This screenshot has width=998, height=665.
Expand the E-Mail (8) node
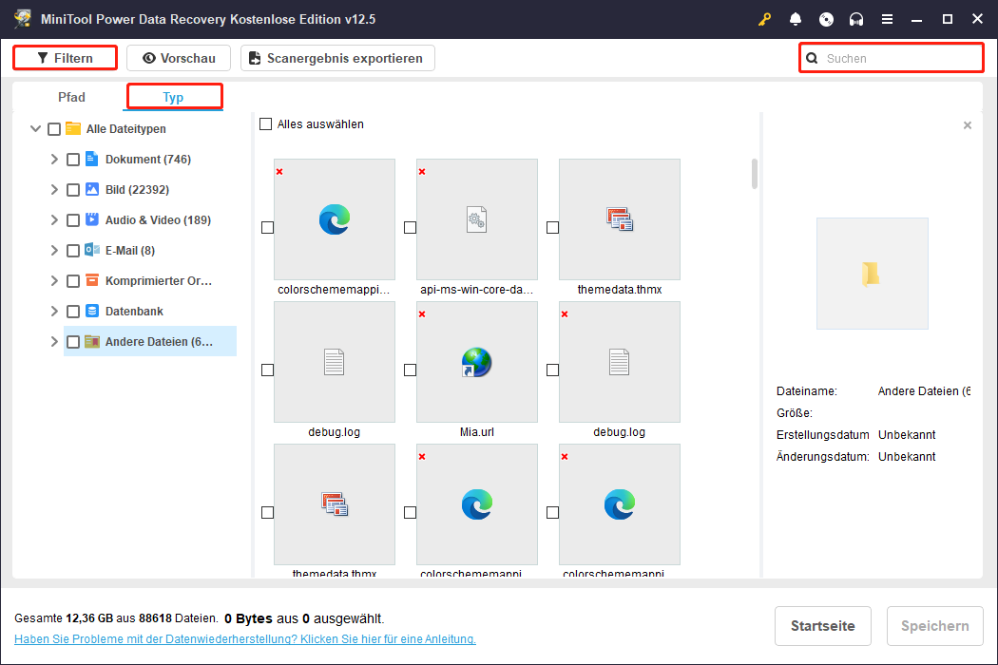coord(54,250)
